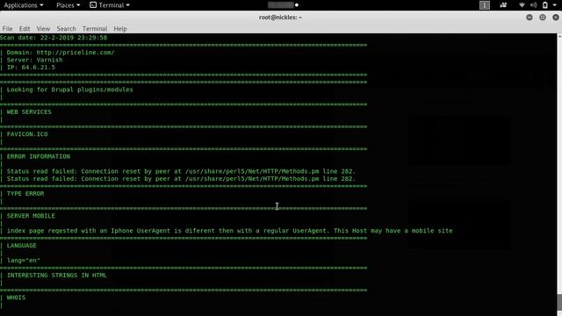Open the View menu

pos(43,29)
